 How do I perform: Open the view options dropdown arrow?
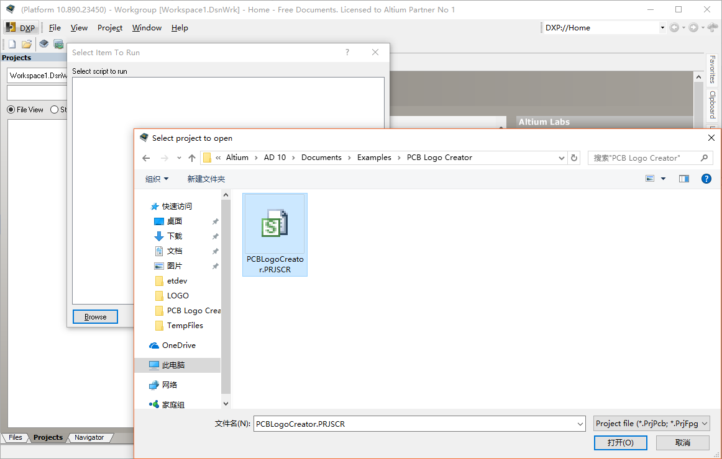(663, 179)
